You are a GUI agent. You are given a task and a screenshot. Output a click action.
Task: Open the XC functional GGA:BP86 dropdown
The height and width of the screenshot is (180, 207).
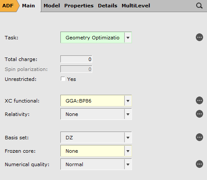click(96, 101)
